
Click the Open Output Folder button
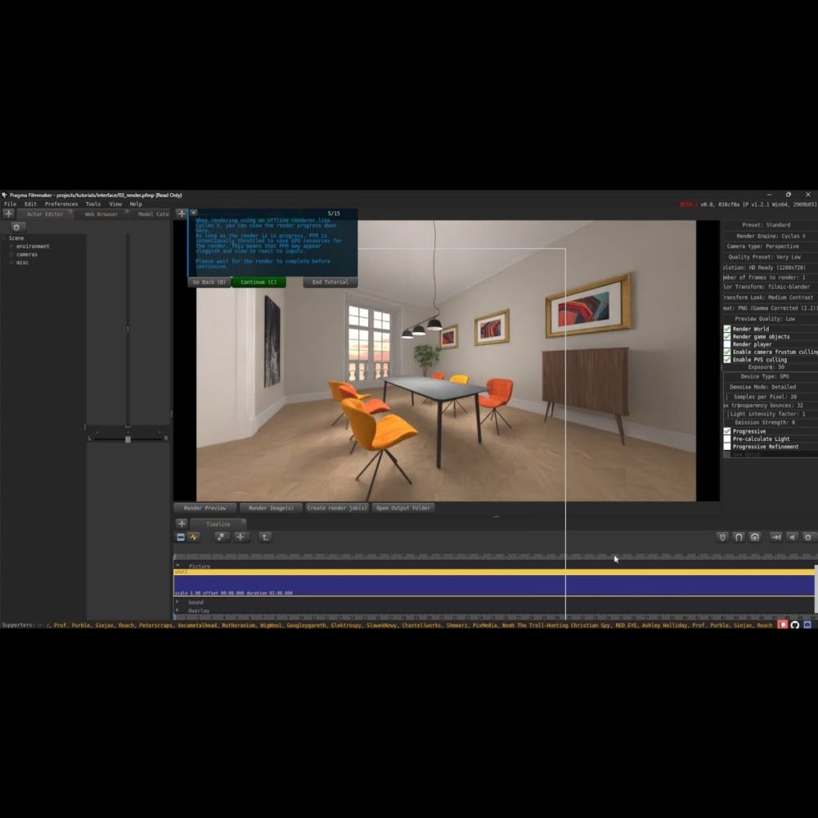(x=403, y=508)
